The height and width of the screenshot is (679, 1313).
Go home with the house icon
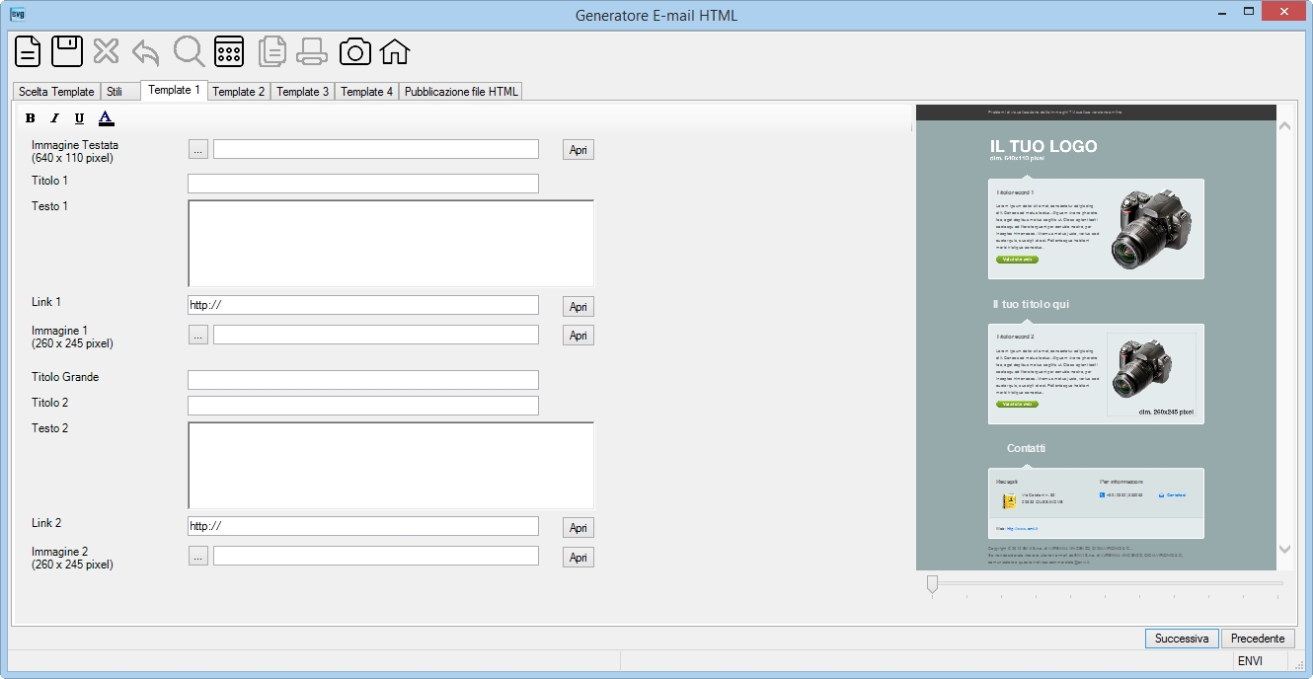tap(395, 51)
